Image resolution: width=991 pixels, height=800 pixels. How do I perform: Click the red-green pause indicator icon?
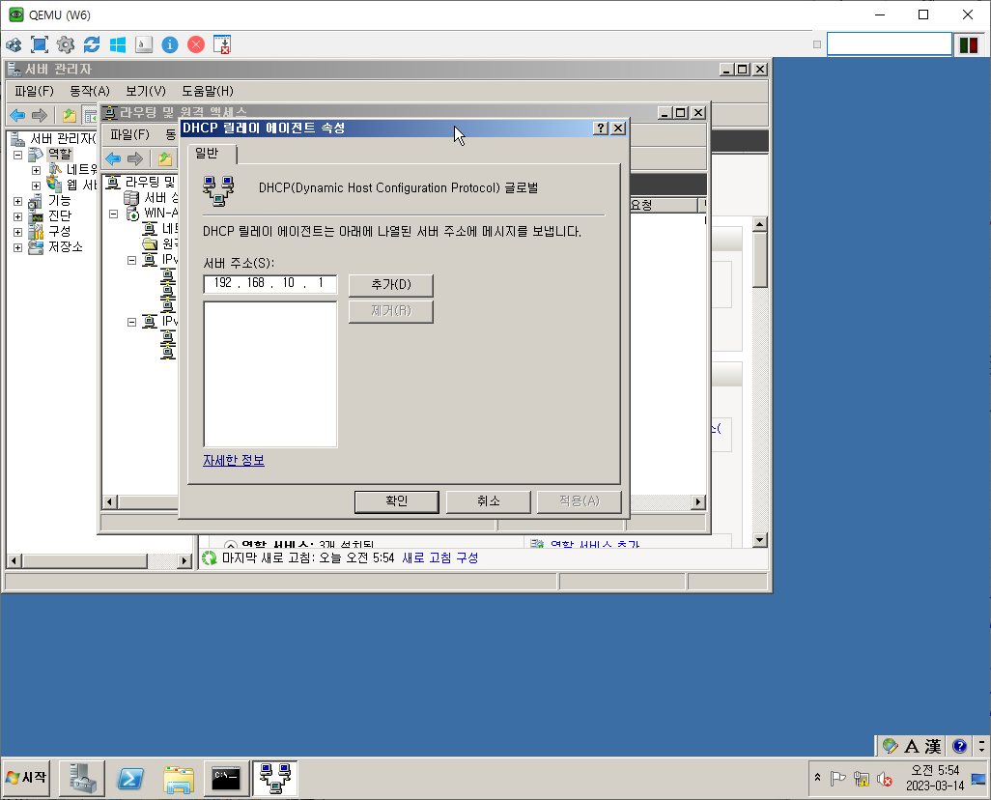(x=969, y=44)
